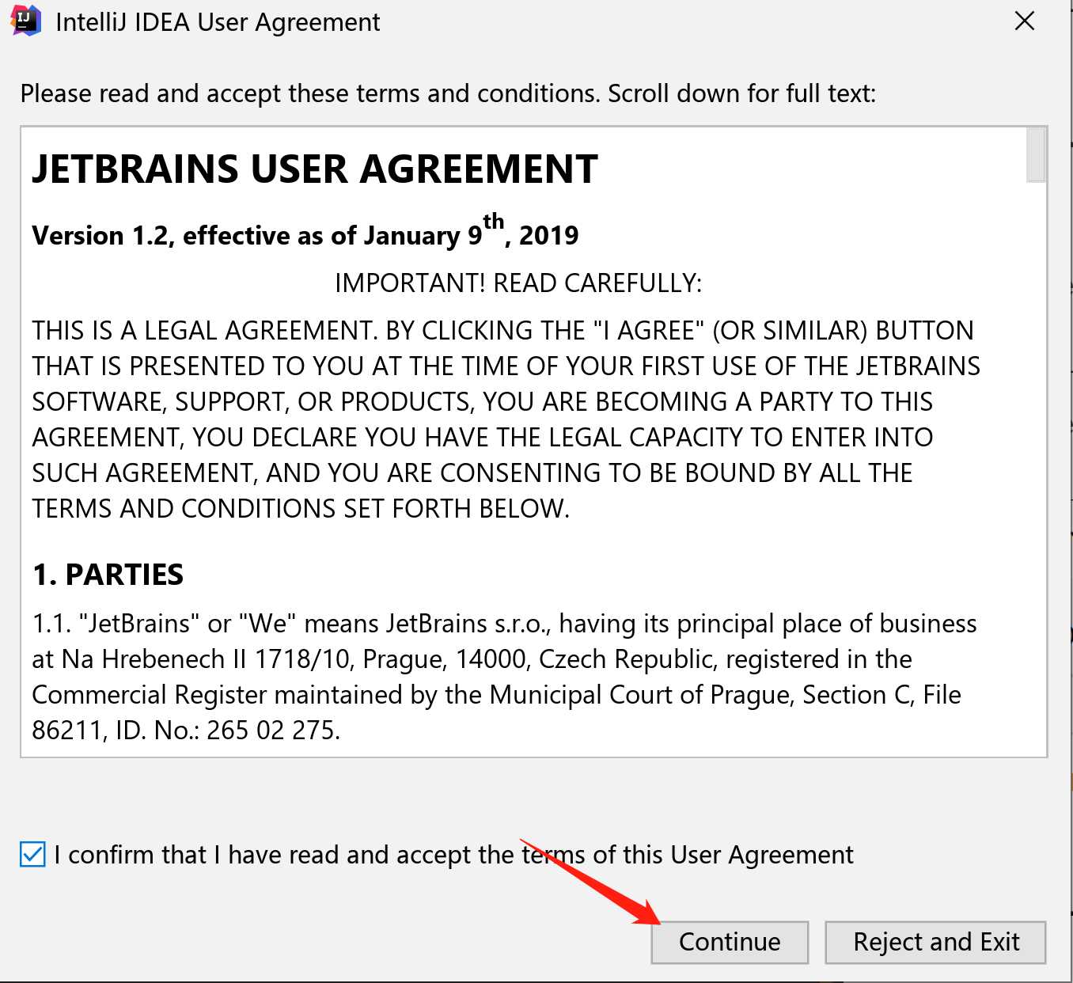Close the User Agreement dialog
The width and height of the screenshot is (1073, 983).
click(x=1025, y=21)
